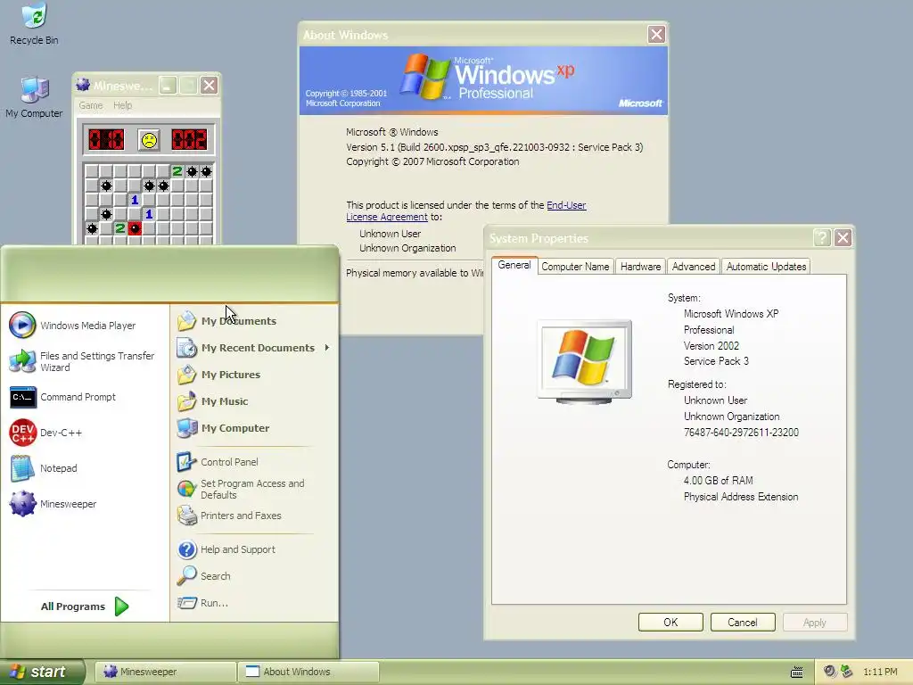Select My Computer desktop icon
The image size is (913, 685).
[34, 97]
